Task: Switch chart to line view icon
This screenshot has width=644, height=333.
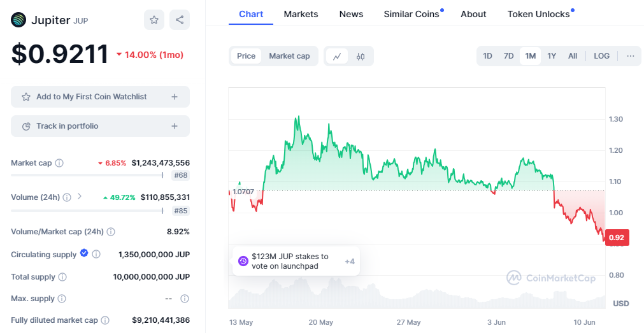Action: click(337, 56)
